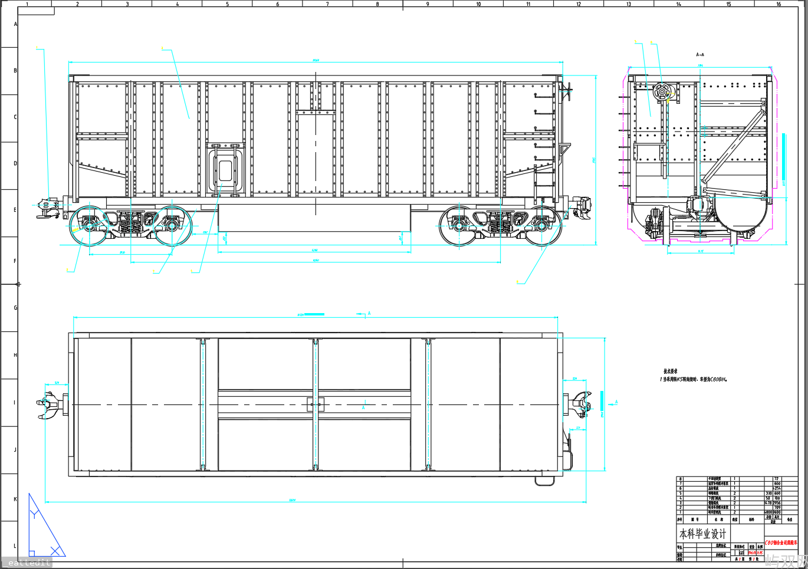
Task: Select the rightmost wheel of the right bogie
Action: click(x=541, y=226)
